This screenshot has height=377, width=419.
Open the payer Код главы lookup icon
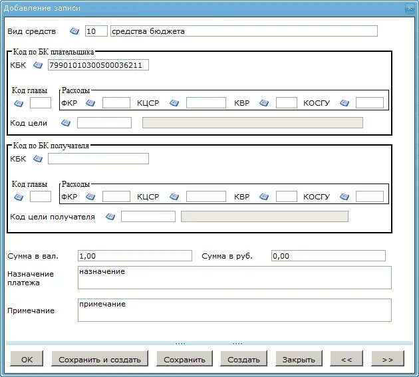(19, 103)
